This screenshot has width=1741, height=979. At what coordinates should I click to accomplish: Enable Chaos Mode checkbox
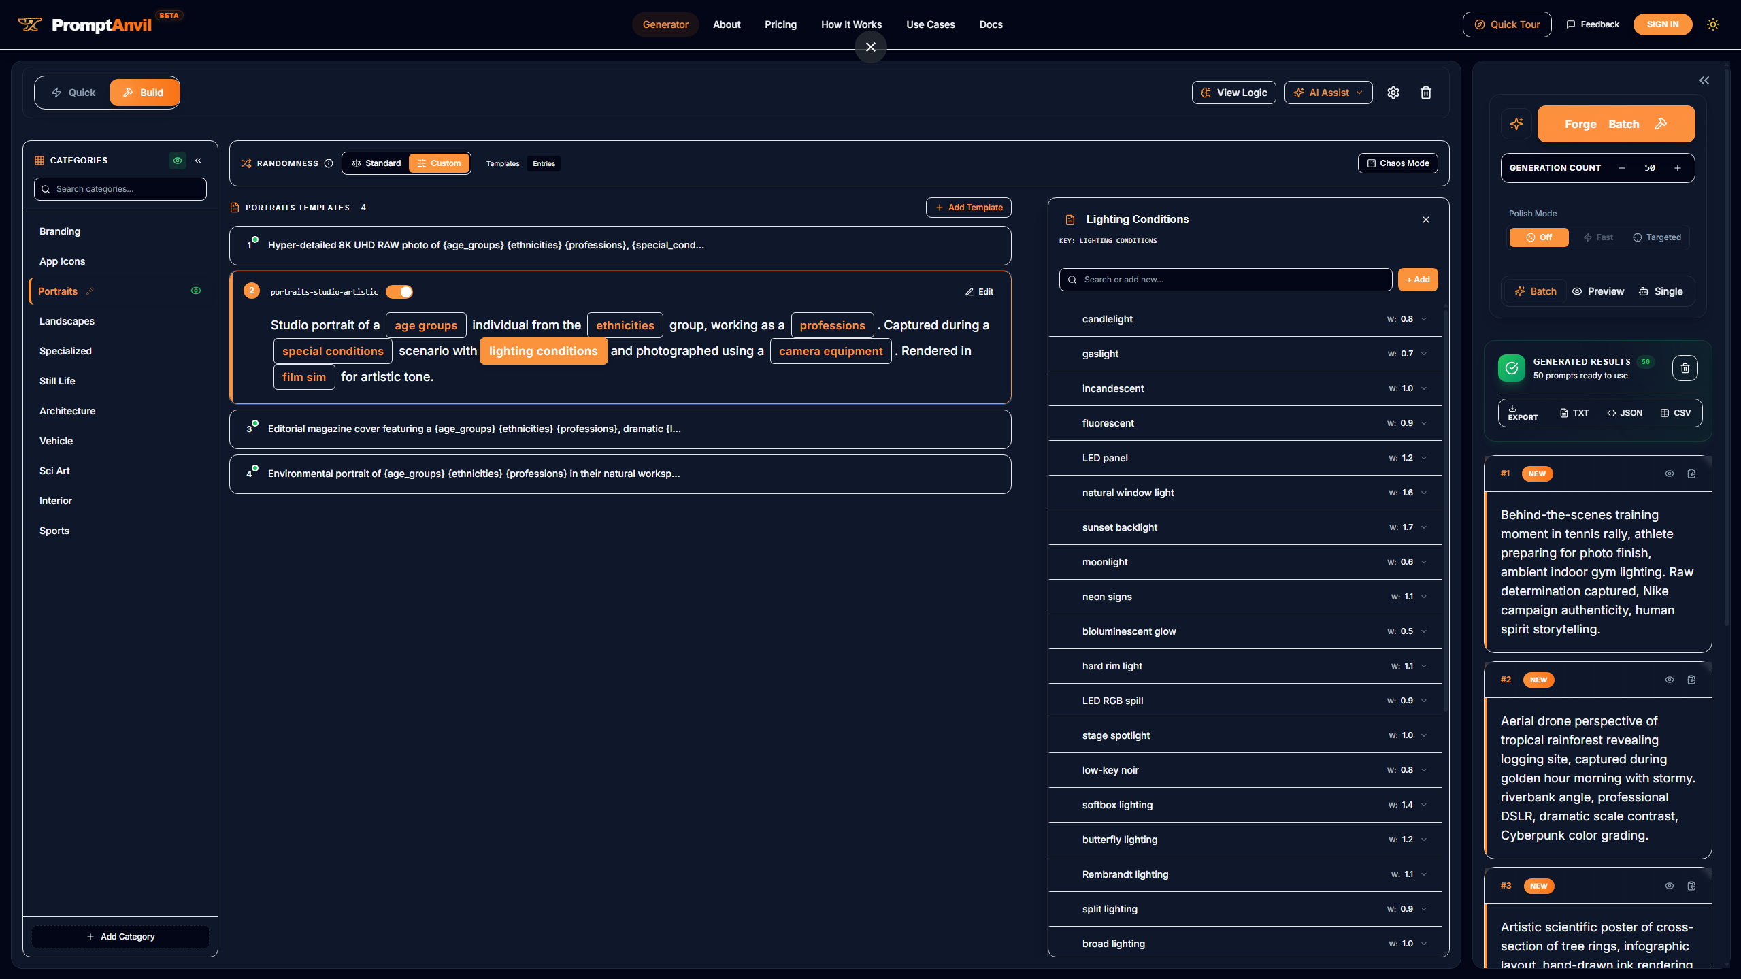(x=1397, y=163)
